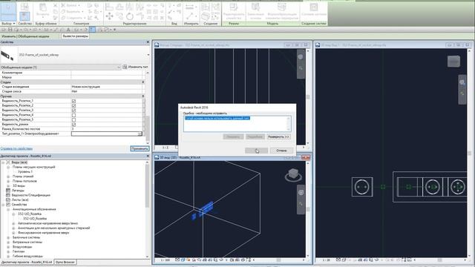
Task: Open navigation wheel in the 3D view
Action: coord(301,193)
